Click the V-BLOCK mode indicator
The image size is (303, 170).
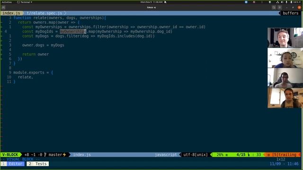tap(10, 154)
